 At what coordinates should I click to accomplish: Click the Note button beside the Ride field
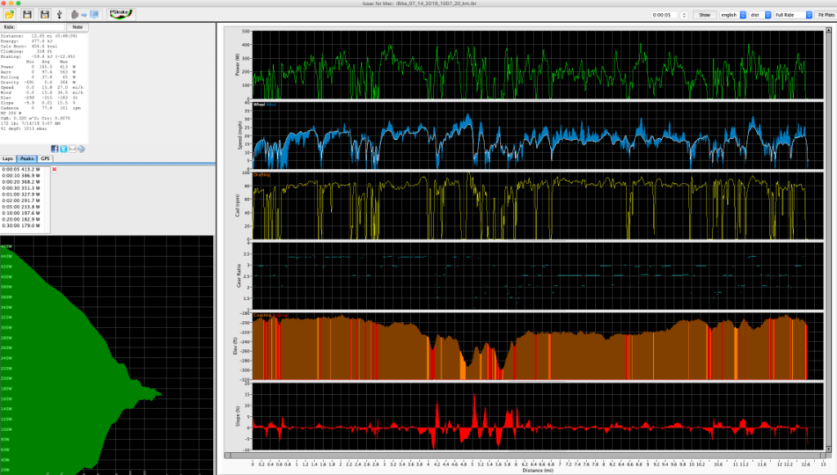[x=78, y=27]
